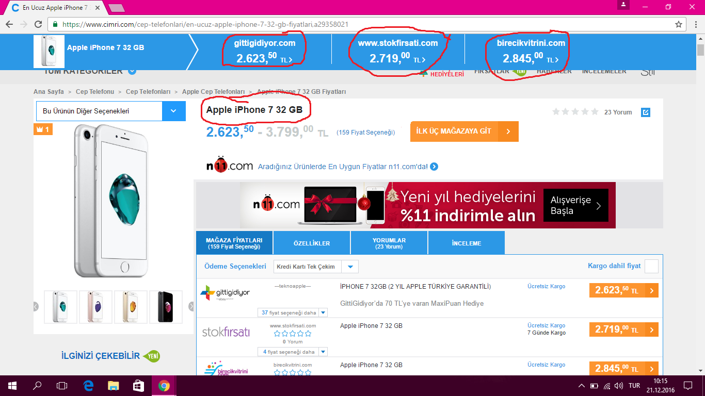
Task: Open the Cep Telefonu breadcrumb link
Action: click(95, 91)
